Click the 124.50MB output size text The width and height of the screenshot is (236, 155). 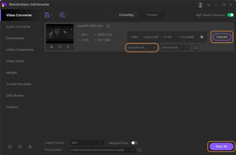187,37
